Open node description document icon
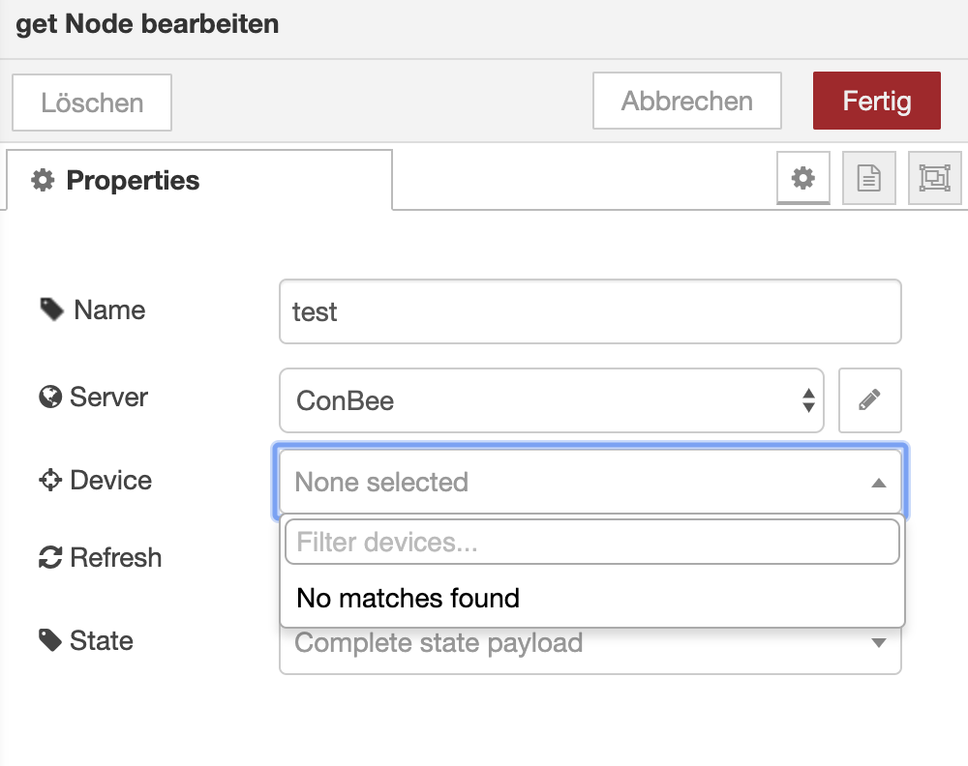This screenshot has height=766, width=968. pos(869,178)
